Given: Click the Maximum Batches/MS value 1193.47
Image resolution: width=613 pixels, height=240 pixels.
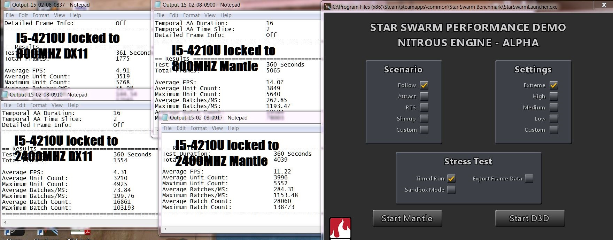Looking at the screenshot, I should pyautogui.click(x=278, y=106).
